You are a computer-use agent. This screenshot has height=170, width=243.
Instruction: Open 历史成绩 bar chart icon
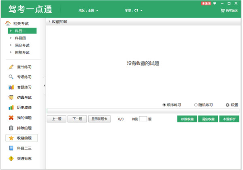click(11, 108)
